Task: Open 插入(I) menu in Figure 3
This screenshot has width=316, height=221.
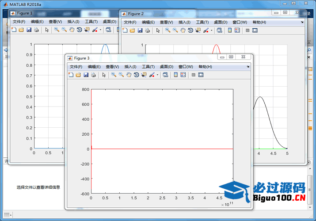Action: tap(130, 67)
